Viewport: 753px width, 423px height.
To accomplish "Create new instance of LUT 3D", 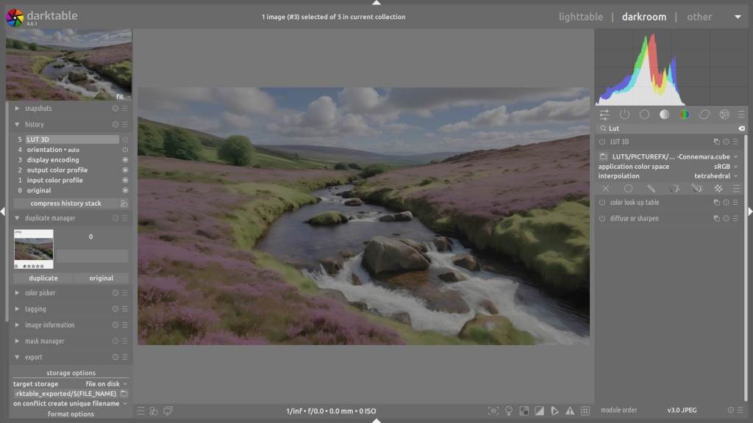I will click(x=716, y=142).
